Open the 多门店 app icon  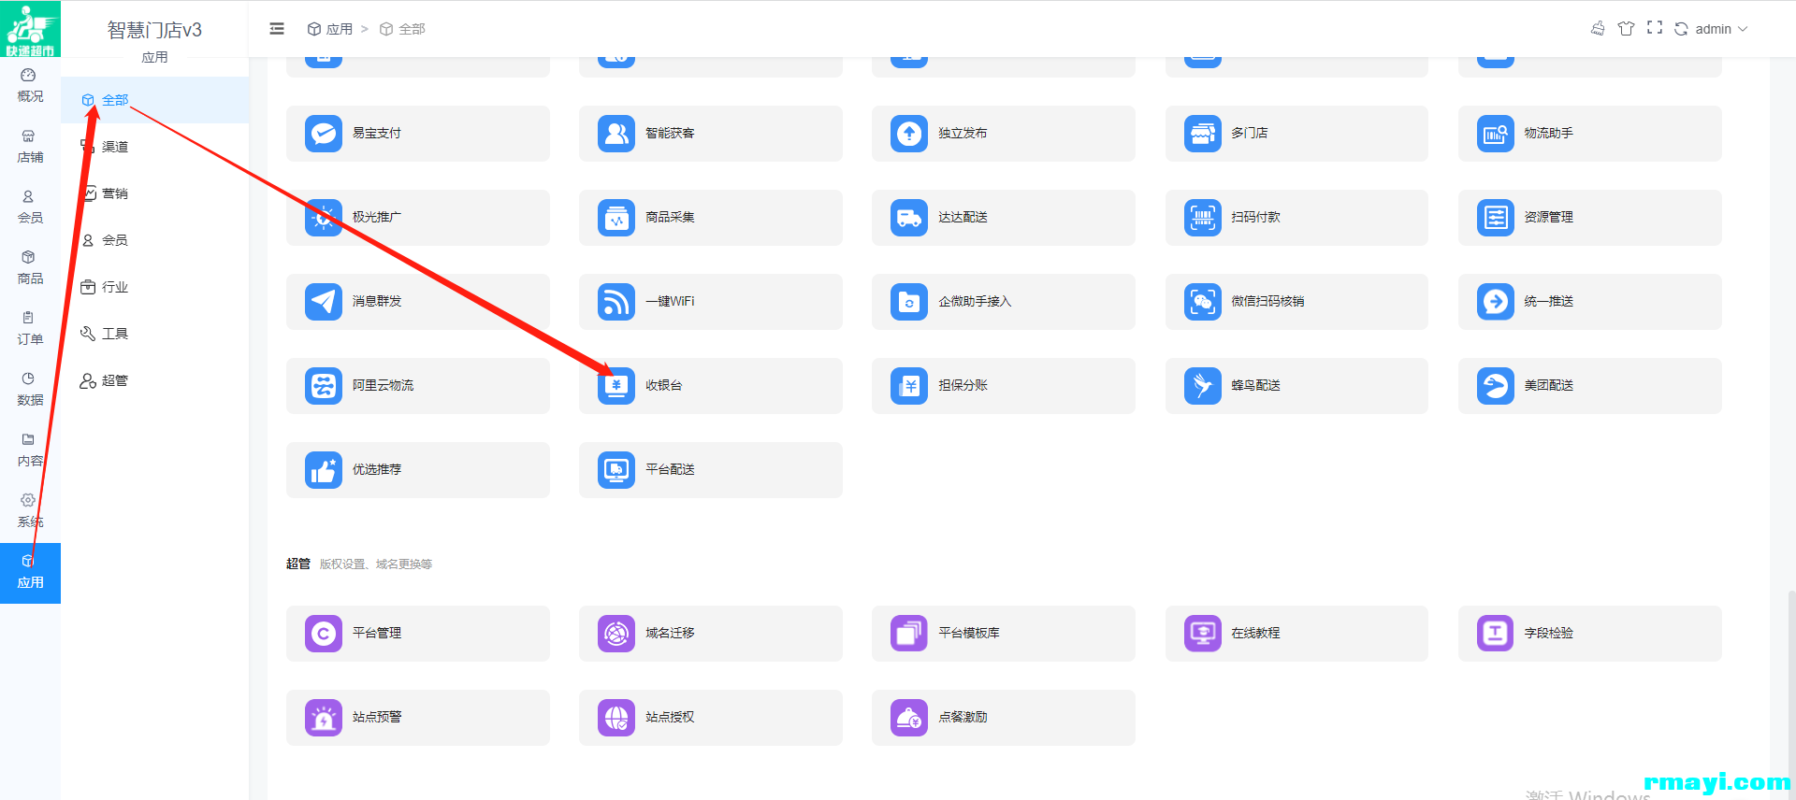1203,134
